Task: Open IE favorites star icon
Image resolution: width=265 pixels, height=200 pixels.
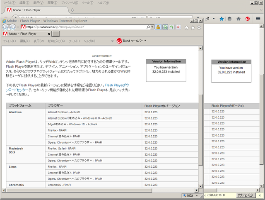Action: pos(193,28)
